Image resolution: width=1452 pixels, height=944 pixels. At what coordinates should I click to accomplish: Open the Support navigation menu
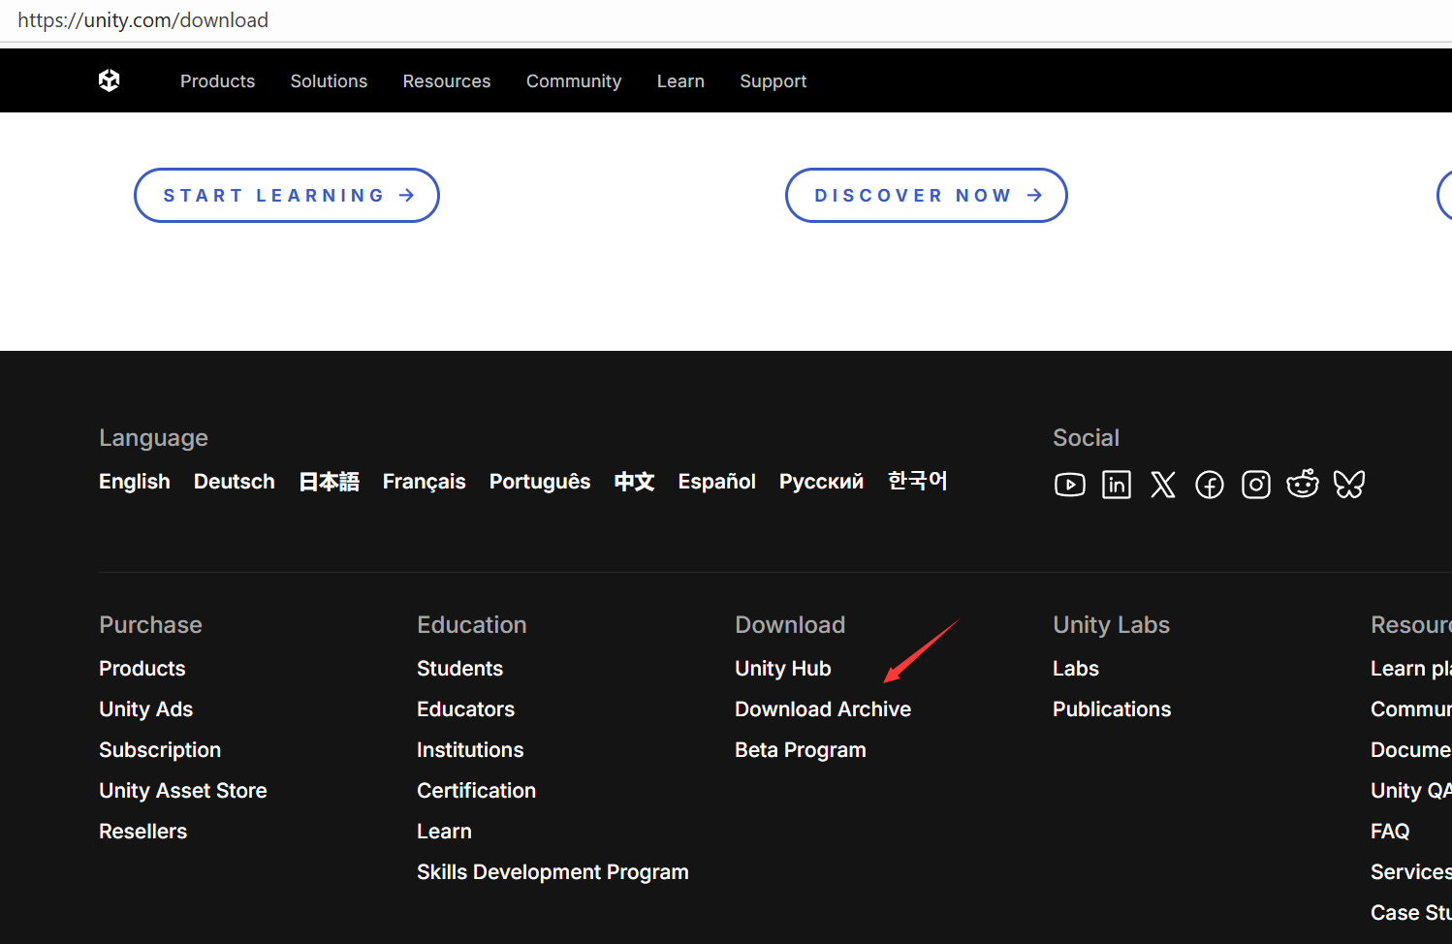773,81
